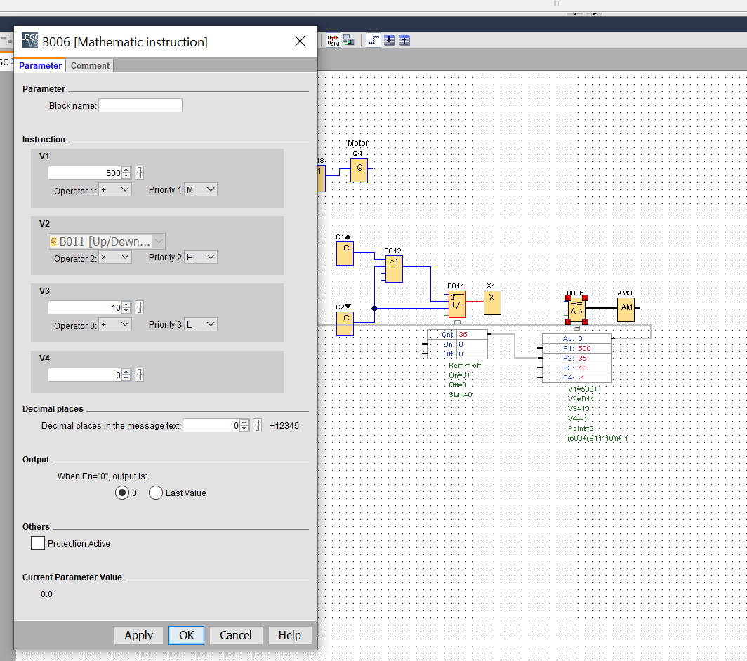747x661 pixels.
Task: Switch to the Comment tab
Action: coord(90,65)
